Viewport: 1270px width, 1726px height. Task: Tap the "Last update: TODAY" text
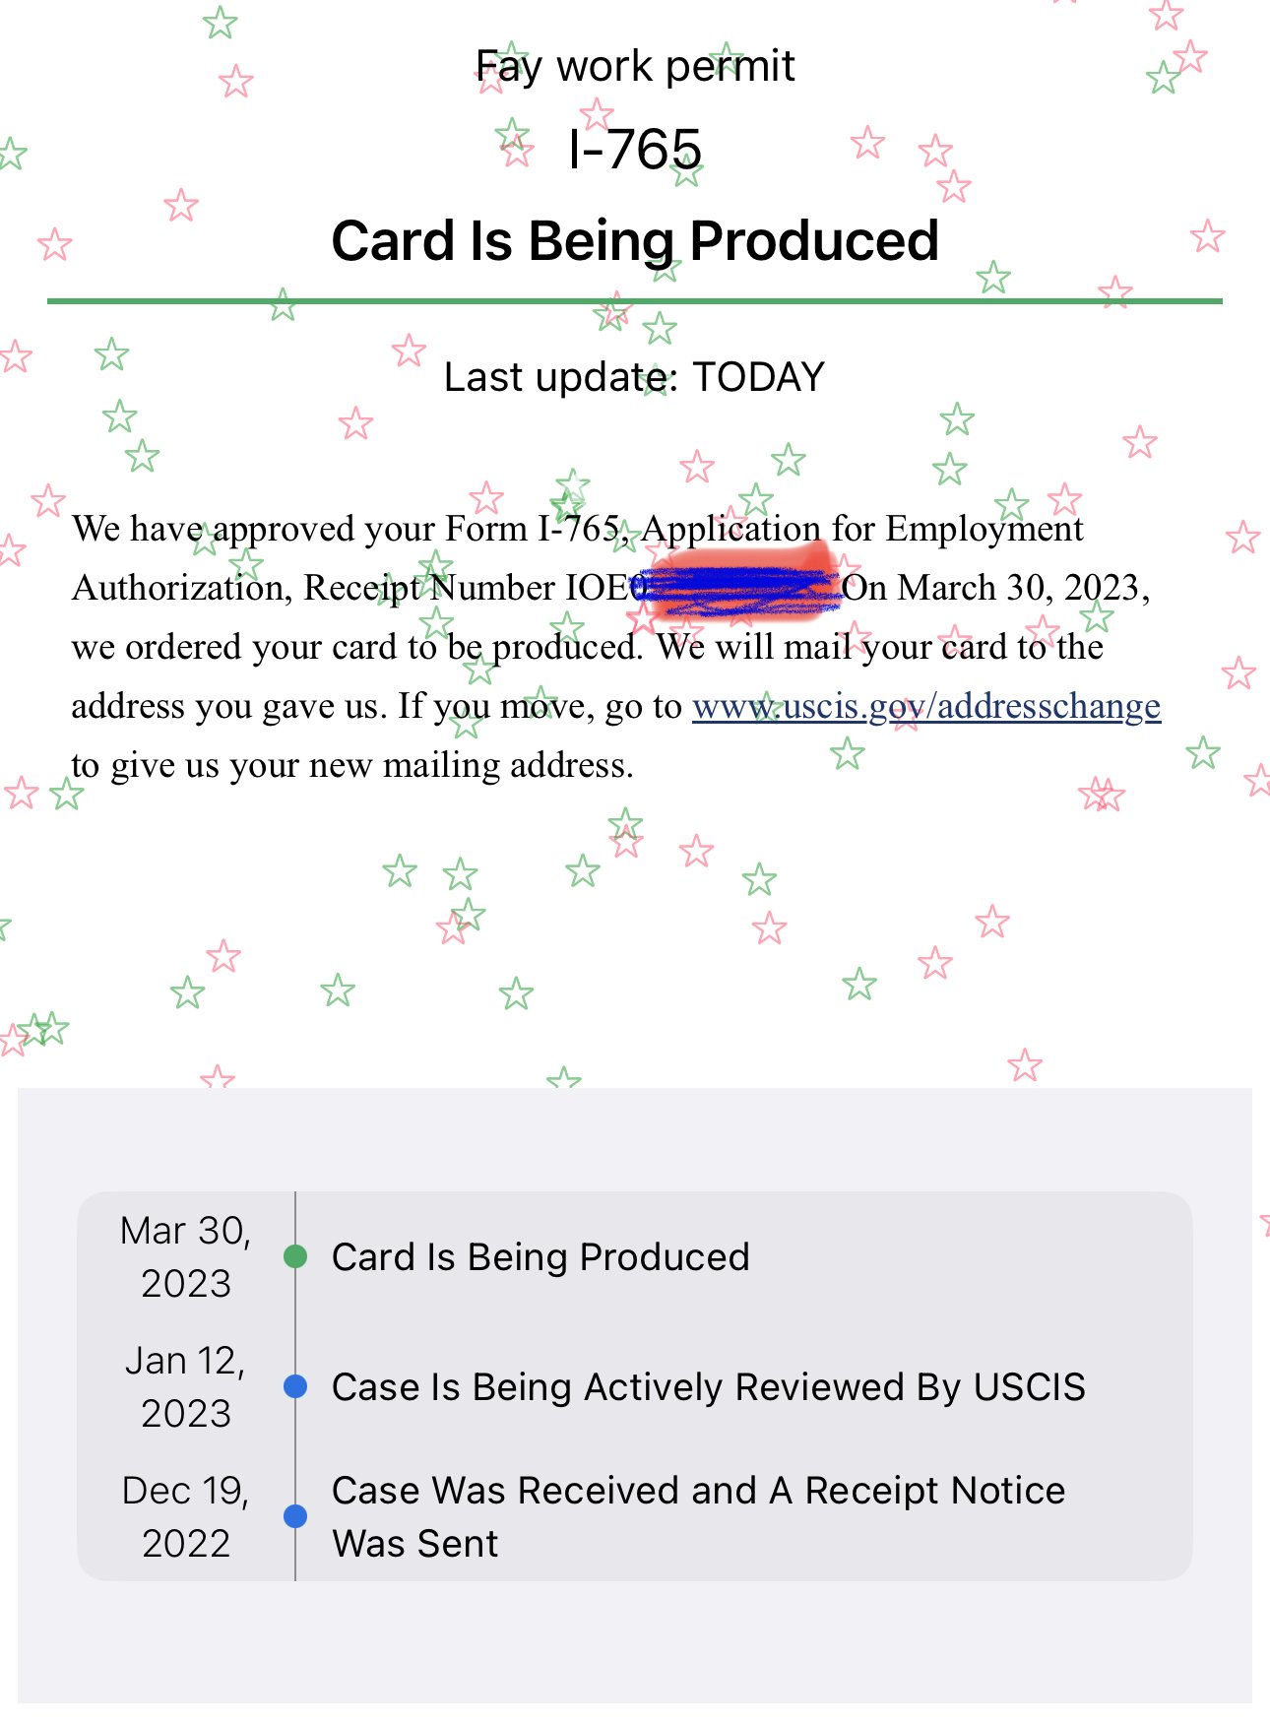635,377
